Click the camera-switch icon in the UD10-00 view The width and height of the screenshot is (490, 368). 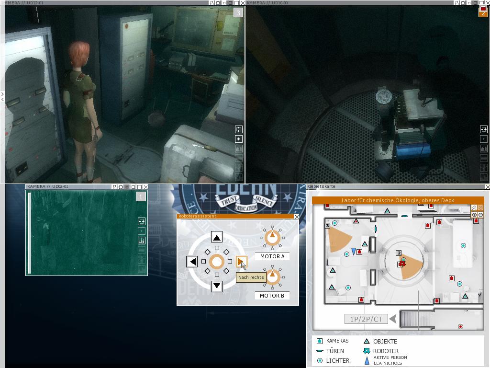(483, 129)
